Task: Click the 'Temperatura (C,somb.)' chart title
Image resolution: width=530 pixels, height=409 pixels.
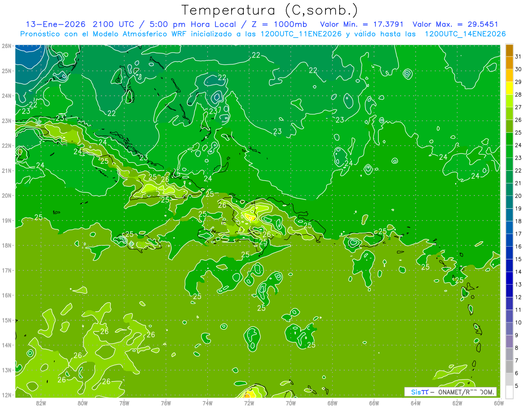Action: click(269, 10)
